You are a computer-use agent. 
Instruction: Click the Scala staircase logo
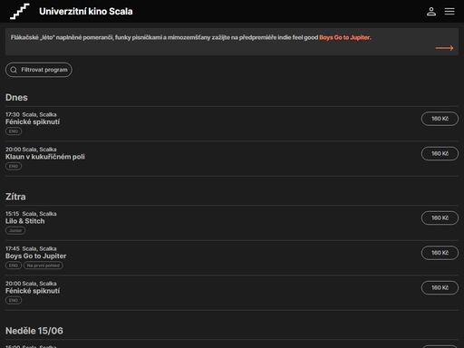(20, 12)
